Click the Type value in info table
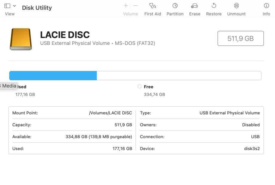This screenshot has height=185, width=275. point(230,113)
